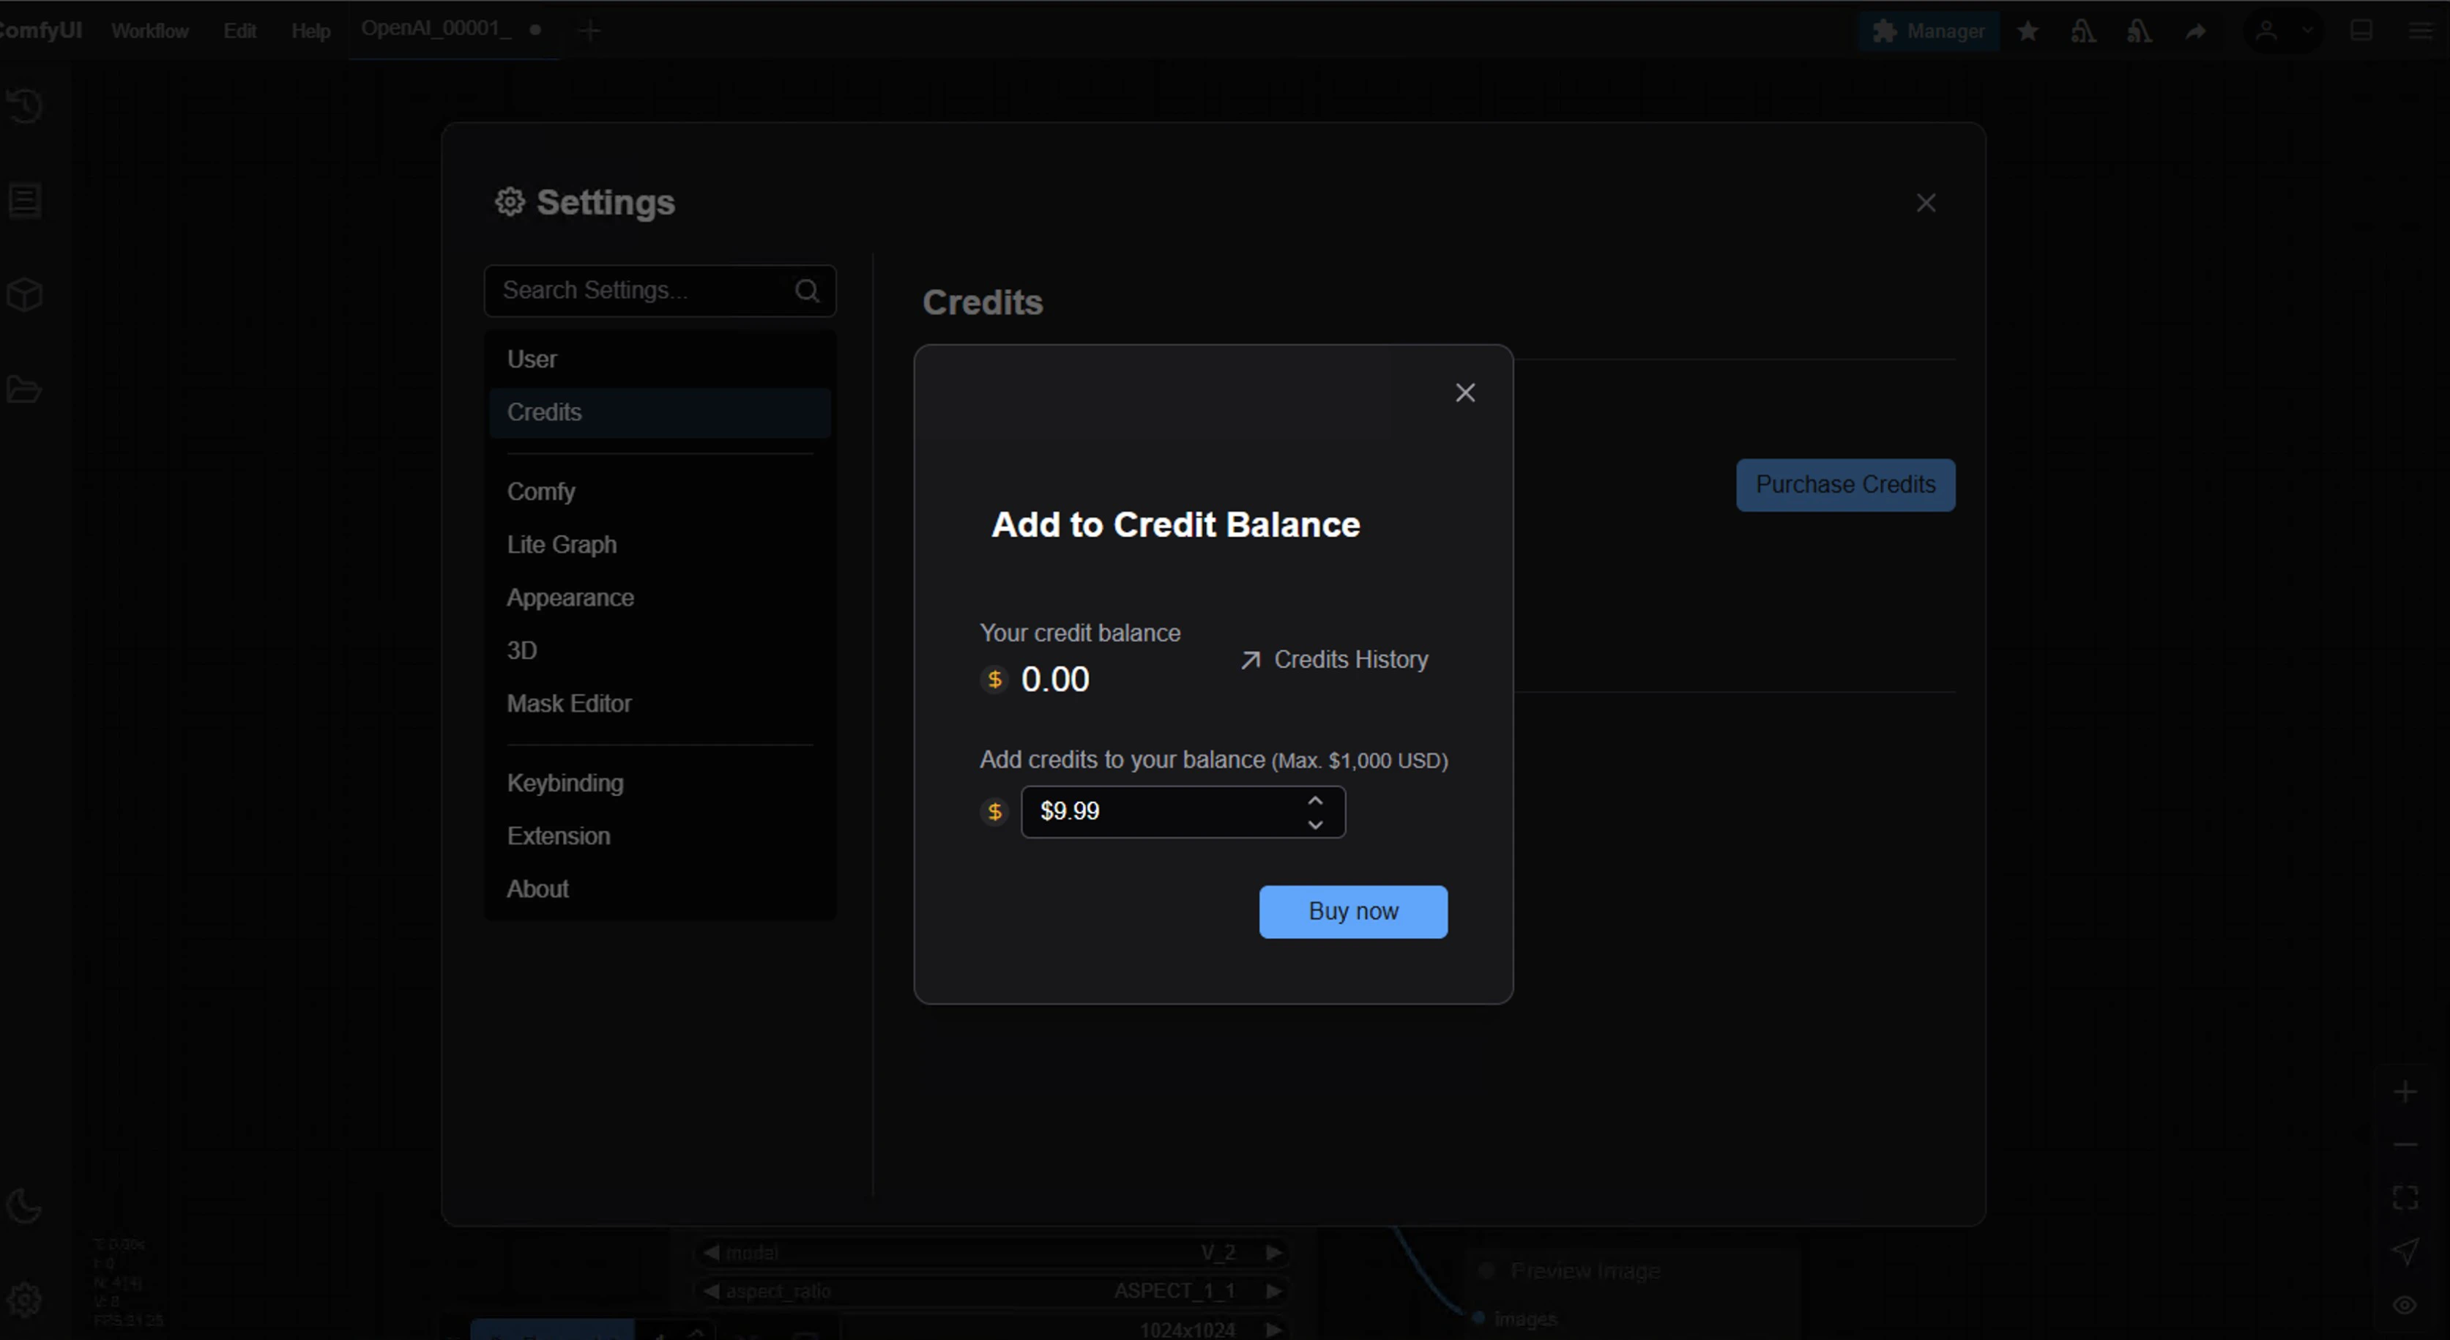The width and height of the screenshot is (2450, 1340).
Task: Select the Appearance settings section
Action: pos(570,598)
